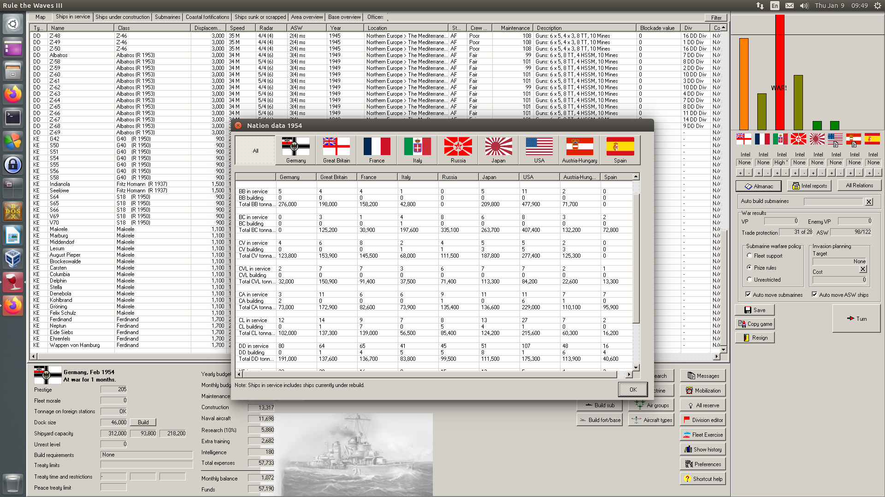Click the All reserve lightbulb button
This screenshot has height=497, width=885.
click(702, 405)
